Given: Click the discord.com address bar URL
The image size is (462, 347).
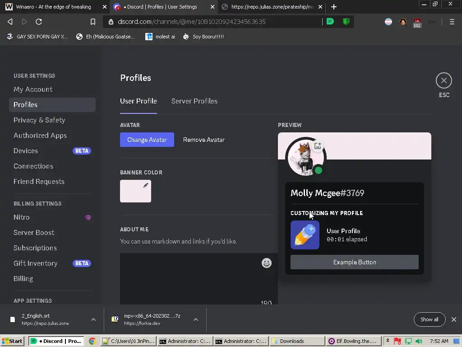Looking at the screenshot, I should point(191,22).
